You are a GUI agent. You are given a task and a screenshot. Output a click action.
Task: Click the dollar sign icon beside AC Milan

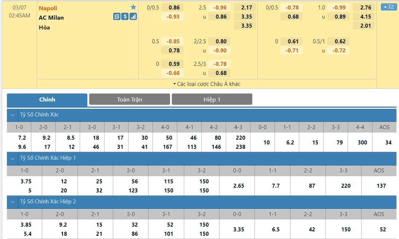coord(125,16)
